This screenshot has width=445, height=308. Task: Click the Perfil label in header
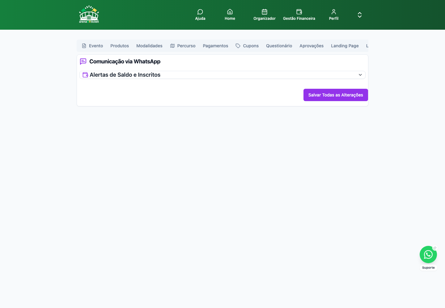coord(334,19)
